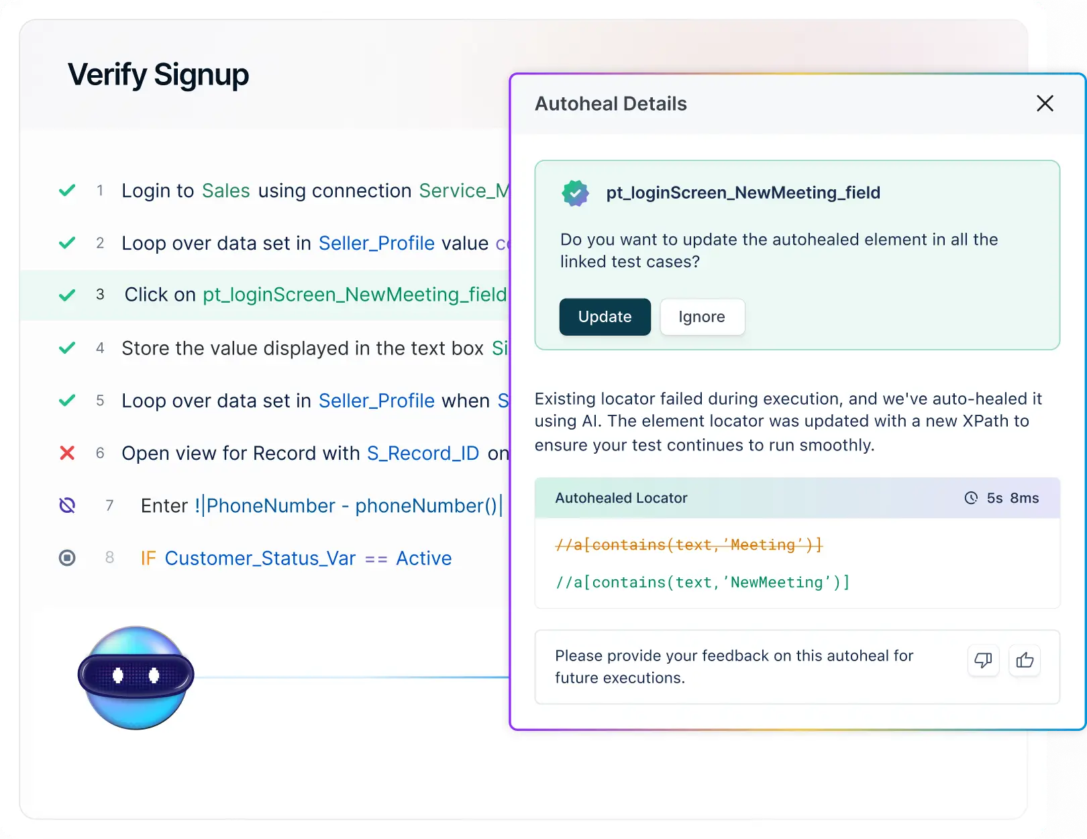This screenshot has height=839, width=1087.
Task: Expand the IF Customer_Status_Var condition step
Action: (295, 558)
